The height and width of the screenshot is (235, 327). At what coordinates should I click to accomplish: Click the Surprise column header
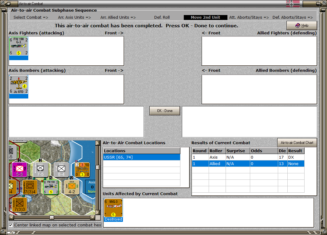(238, 151)
